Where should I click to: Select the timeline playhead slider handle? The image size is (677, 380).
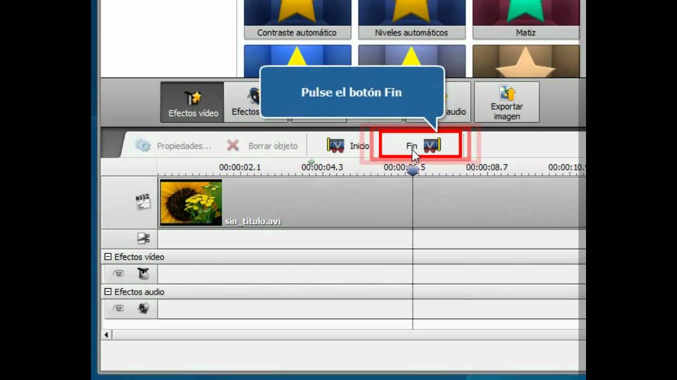(x=413, y=170)
